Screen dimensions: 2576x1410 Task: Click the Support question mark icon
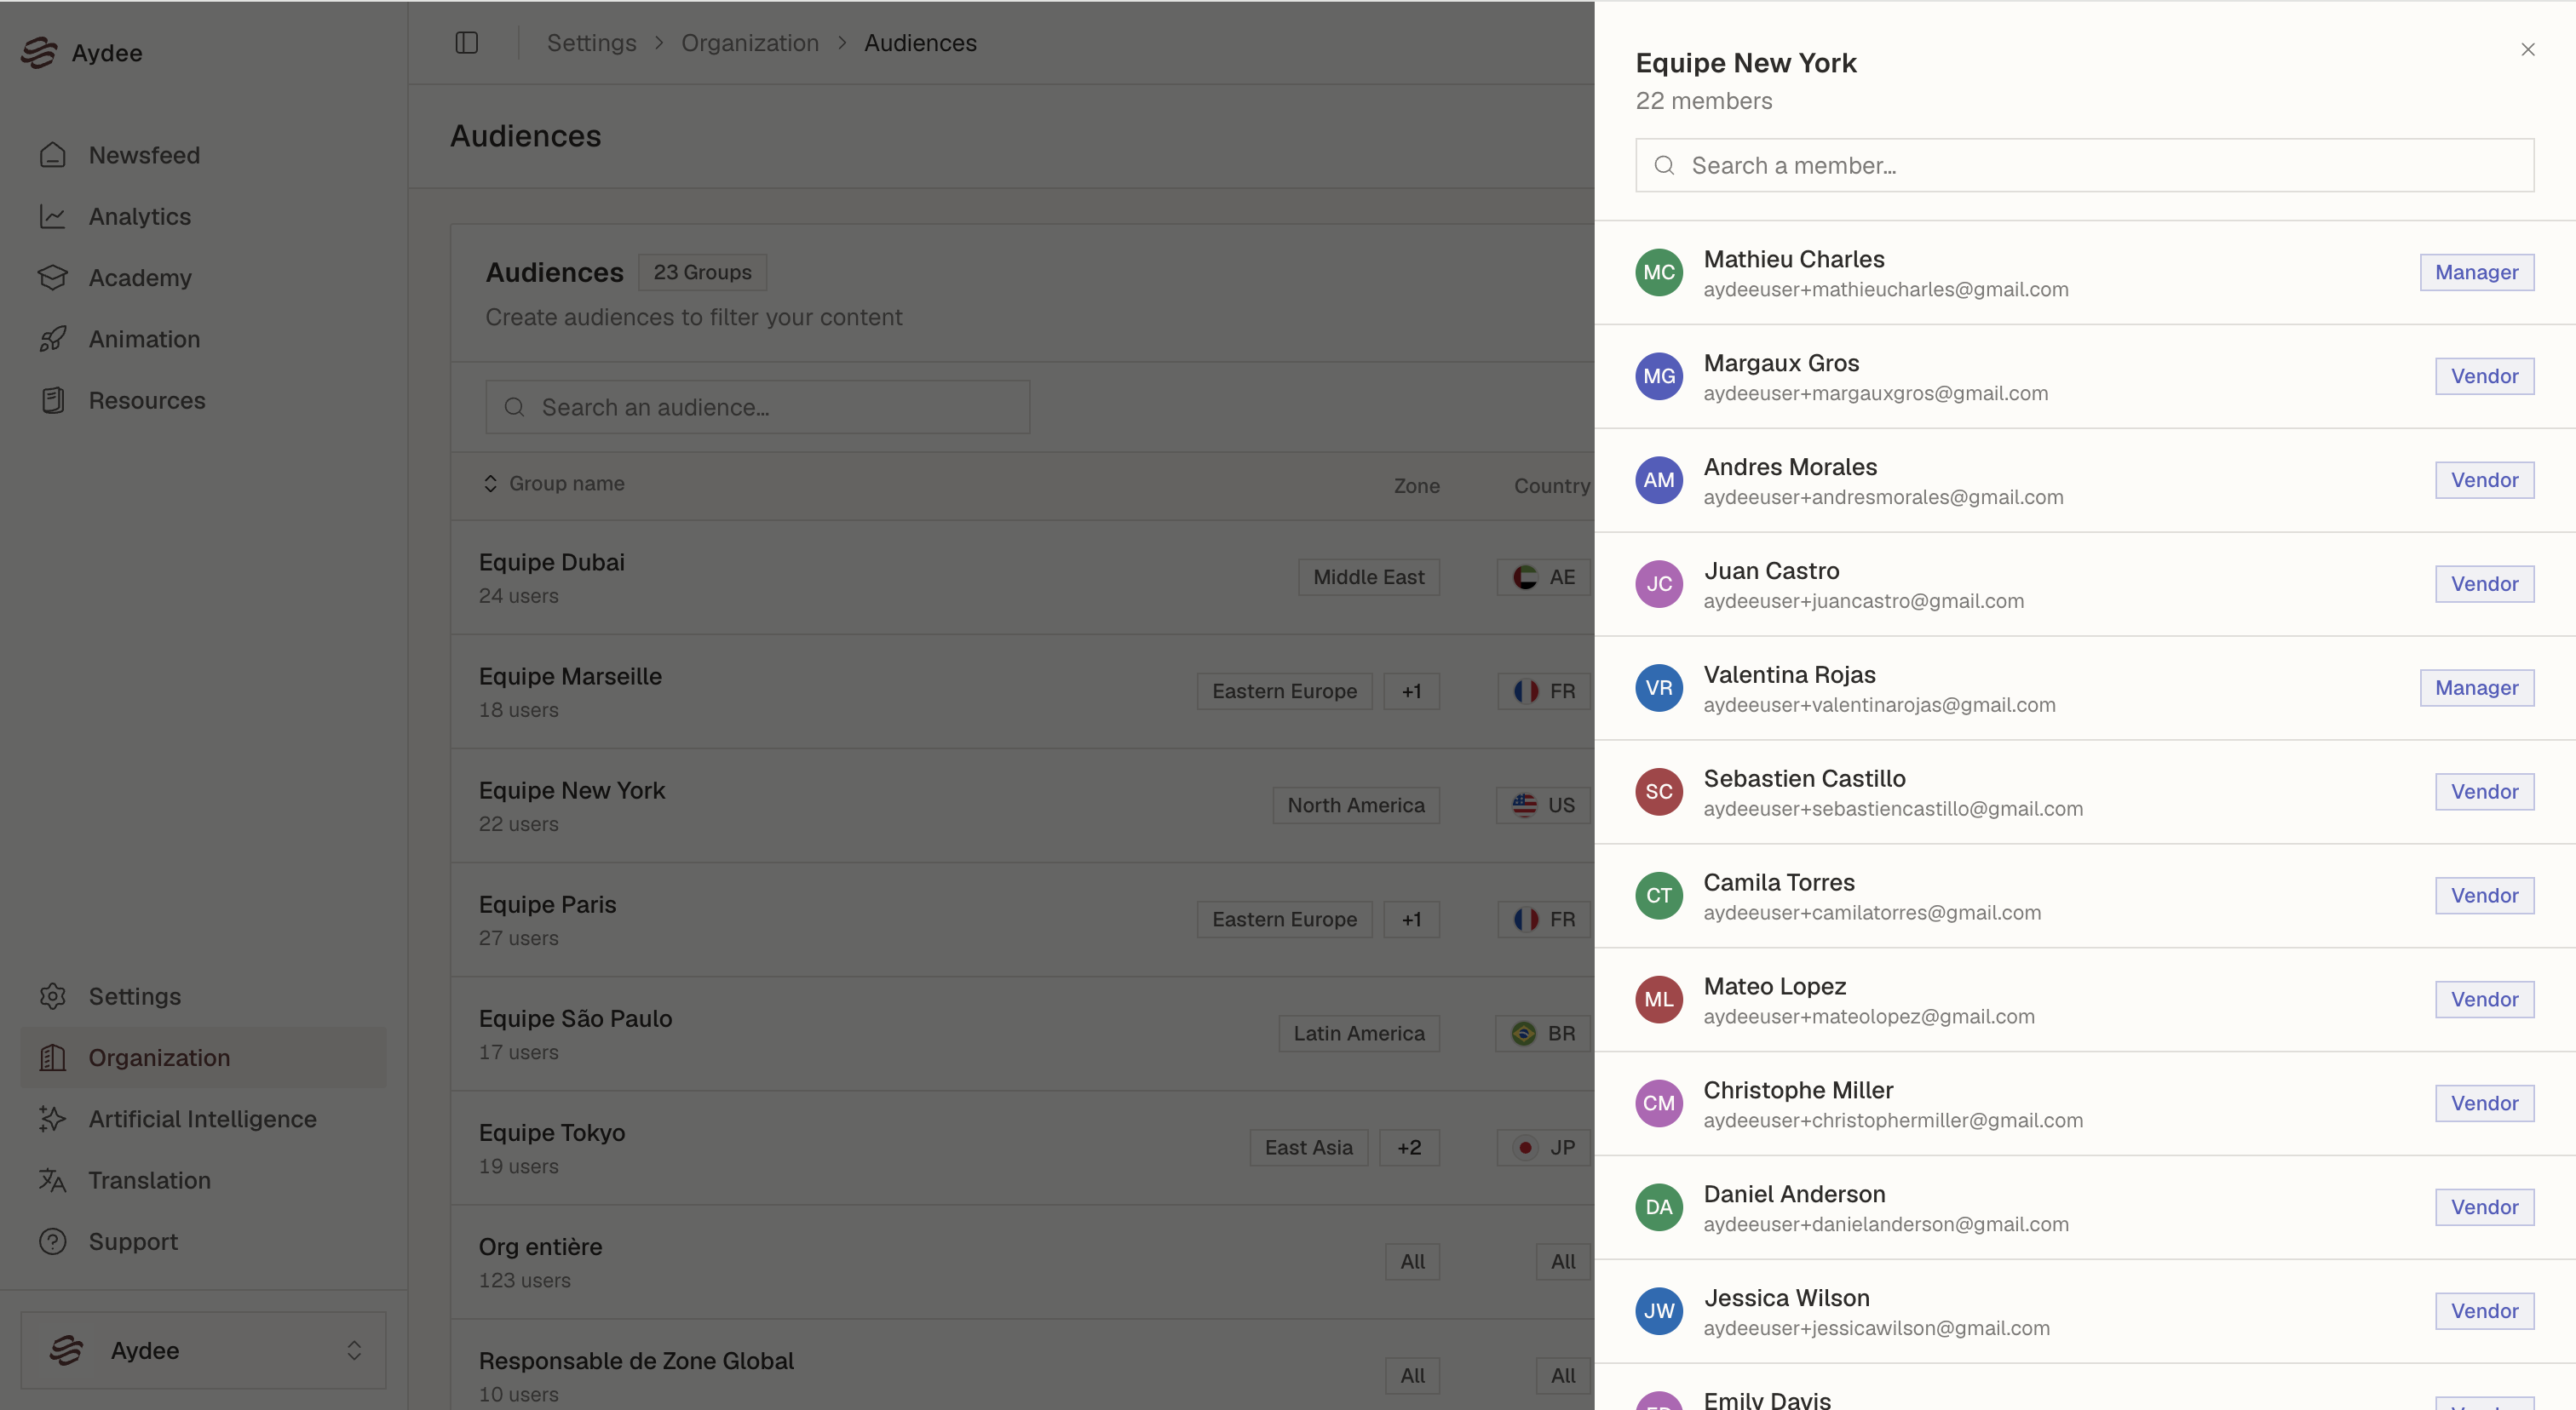point(53,1241)
